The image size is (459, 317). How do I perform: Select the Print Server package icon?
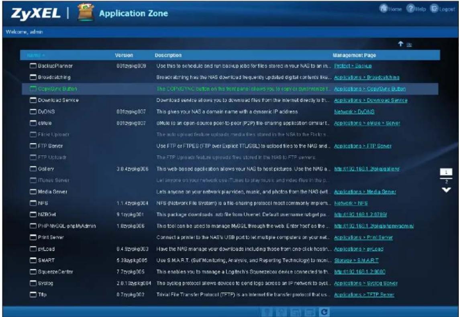33,237
